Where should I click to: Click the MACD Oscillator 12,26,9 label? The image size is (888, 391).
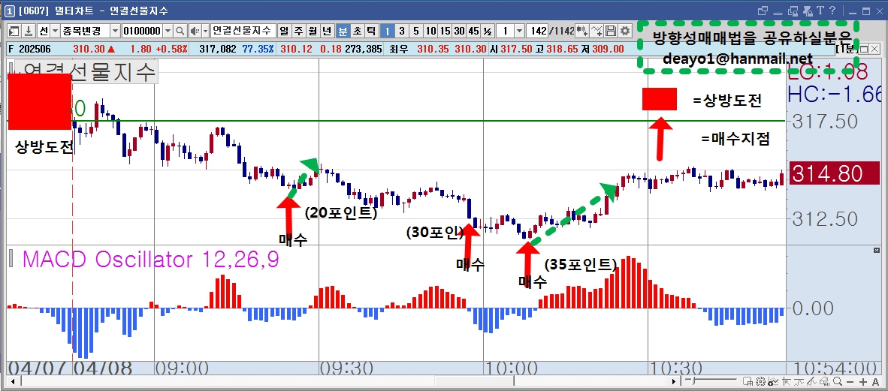tap(151, 260)
